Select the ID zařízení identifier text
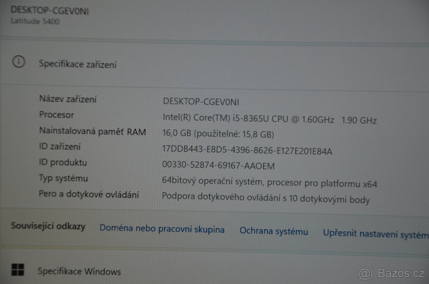 247,151
